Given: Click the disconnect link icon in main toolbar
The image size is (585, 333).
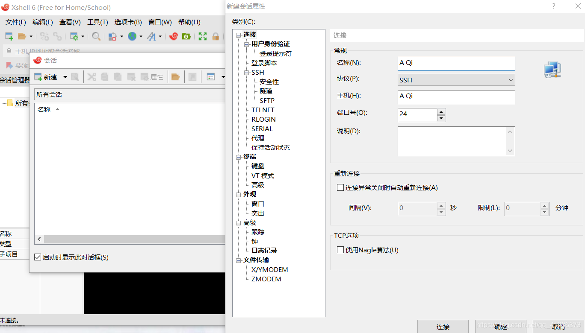Looking at the screenshot, I should tap(44, 36).
